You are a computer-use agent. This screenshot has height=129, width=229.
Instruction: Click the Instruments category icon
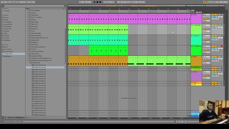3,22
